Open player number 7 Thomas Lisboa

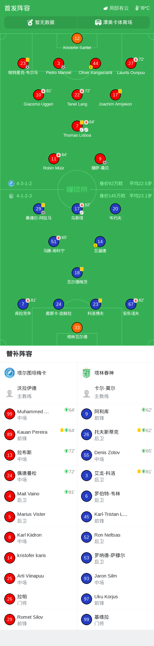(77, 126)
